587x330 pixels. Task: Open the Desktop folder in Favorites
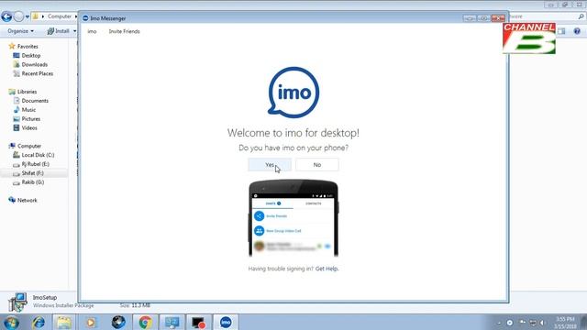(x=30, y=55)
